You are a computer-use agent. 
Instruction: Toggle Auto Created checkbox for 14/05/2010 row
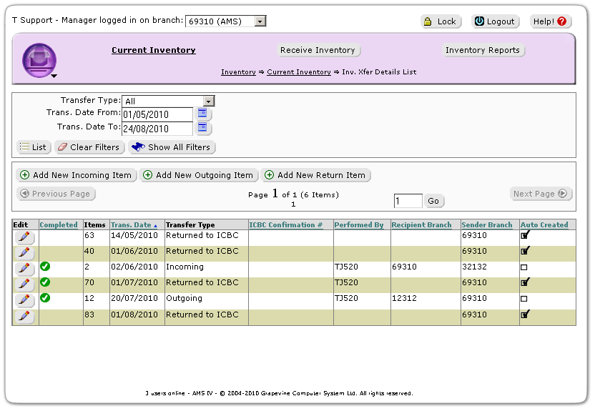pyautogui.click(x=526, y=234)
